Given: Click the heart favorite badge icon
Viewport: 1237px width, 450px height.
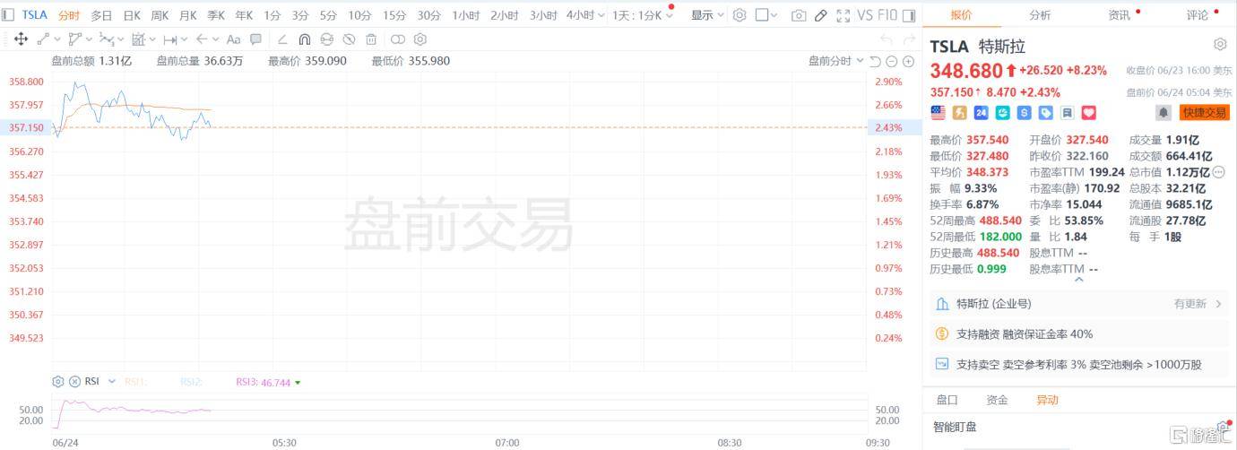Looking at the screenshot, I should (1088, 112).
